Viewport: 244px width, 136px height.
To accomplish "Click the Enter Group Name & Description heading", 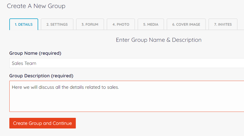I will click(159, 40).
